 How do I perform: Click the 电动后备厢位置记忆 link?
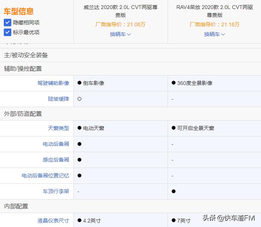[45, 176]
